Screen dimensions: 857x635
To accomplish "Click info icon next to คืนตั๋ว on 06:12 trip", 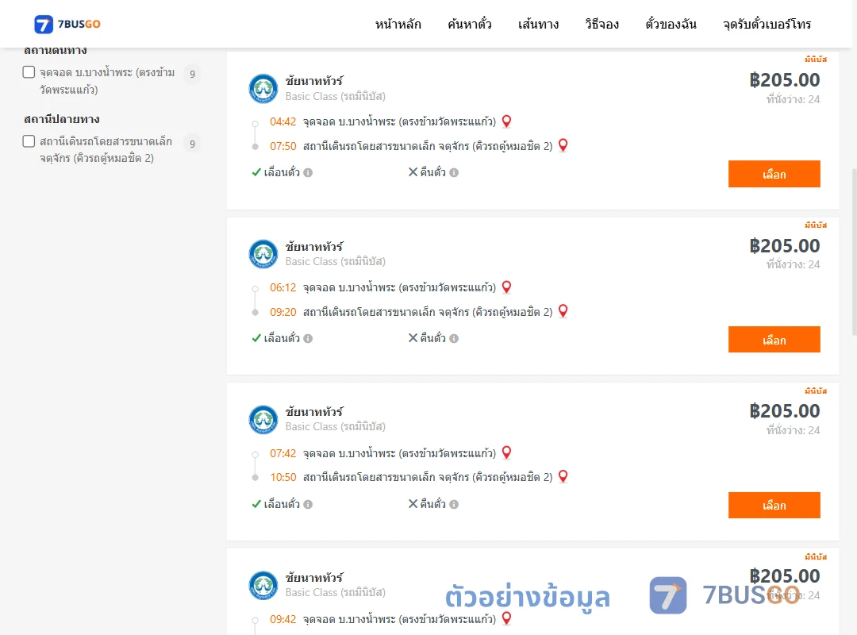I will [x=454, y=339].
